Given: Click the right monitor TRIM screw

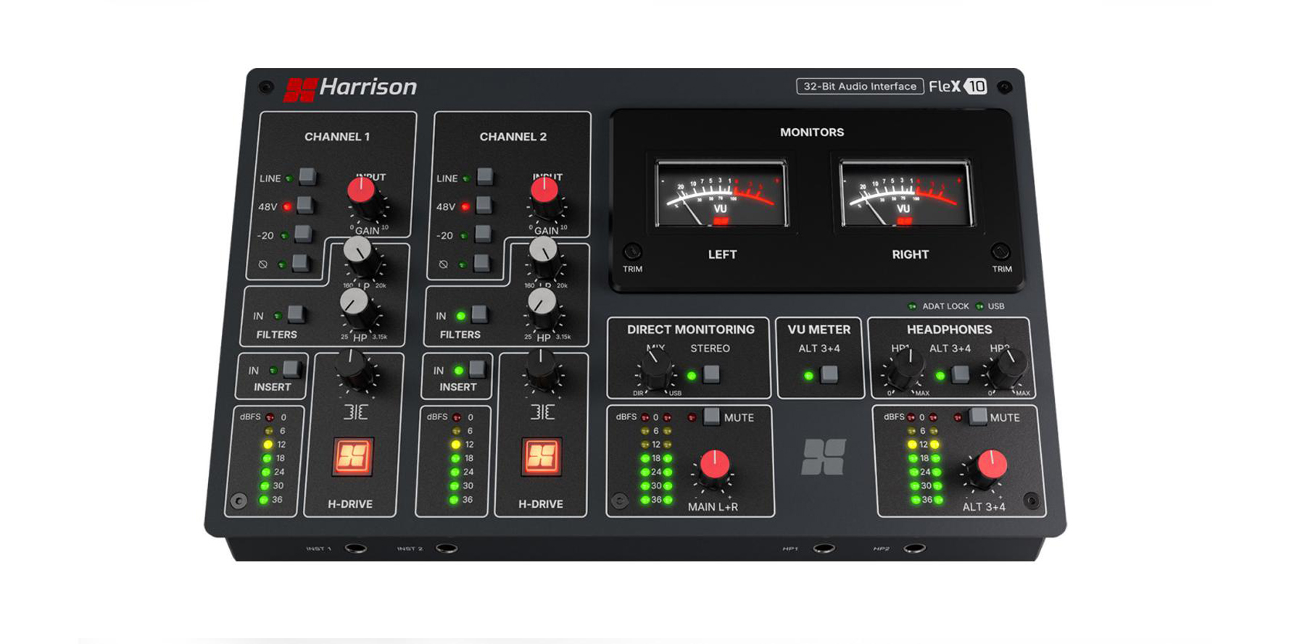Looking at the screenshot, I should point(1000,251).
